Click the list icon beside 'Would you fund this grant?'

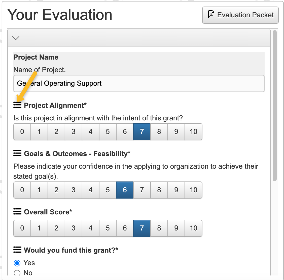[x=17, y=250]
